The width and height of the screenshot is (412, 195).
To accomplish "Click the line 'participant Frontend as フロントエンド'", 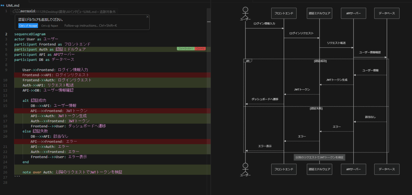I will tap(52, 44).
